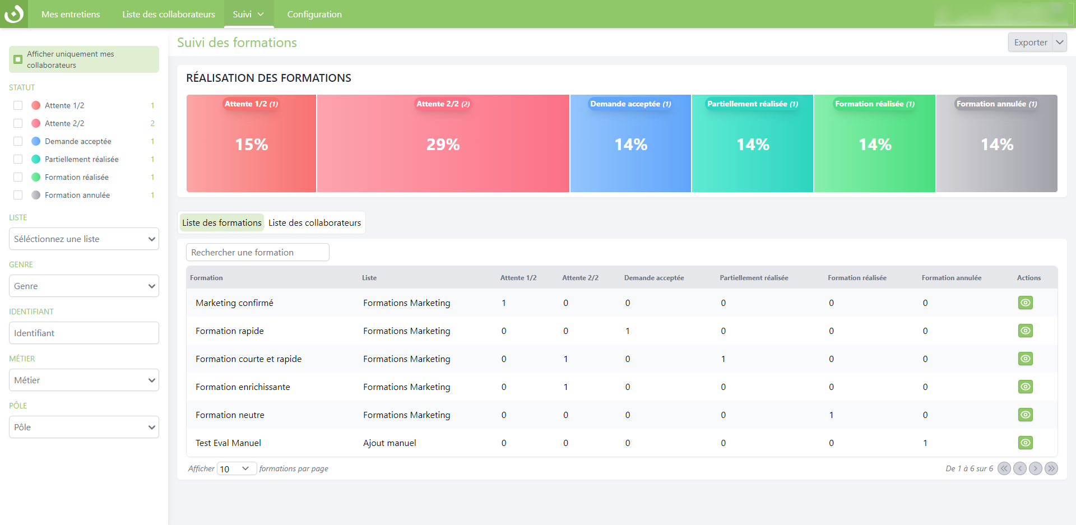Open the Métier dropdown filter

tap(84, 380)
